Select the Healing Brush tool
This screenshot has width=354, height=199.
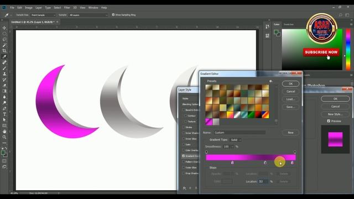[4, 62]
